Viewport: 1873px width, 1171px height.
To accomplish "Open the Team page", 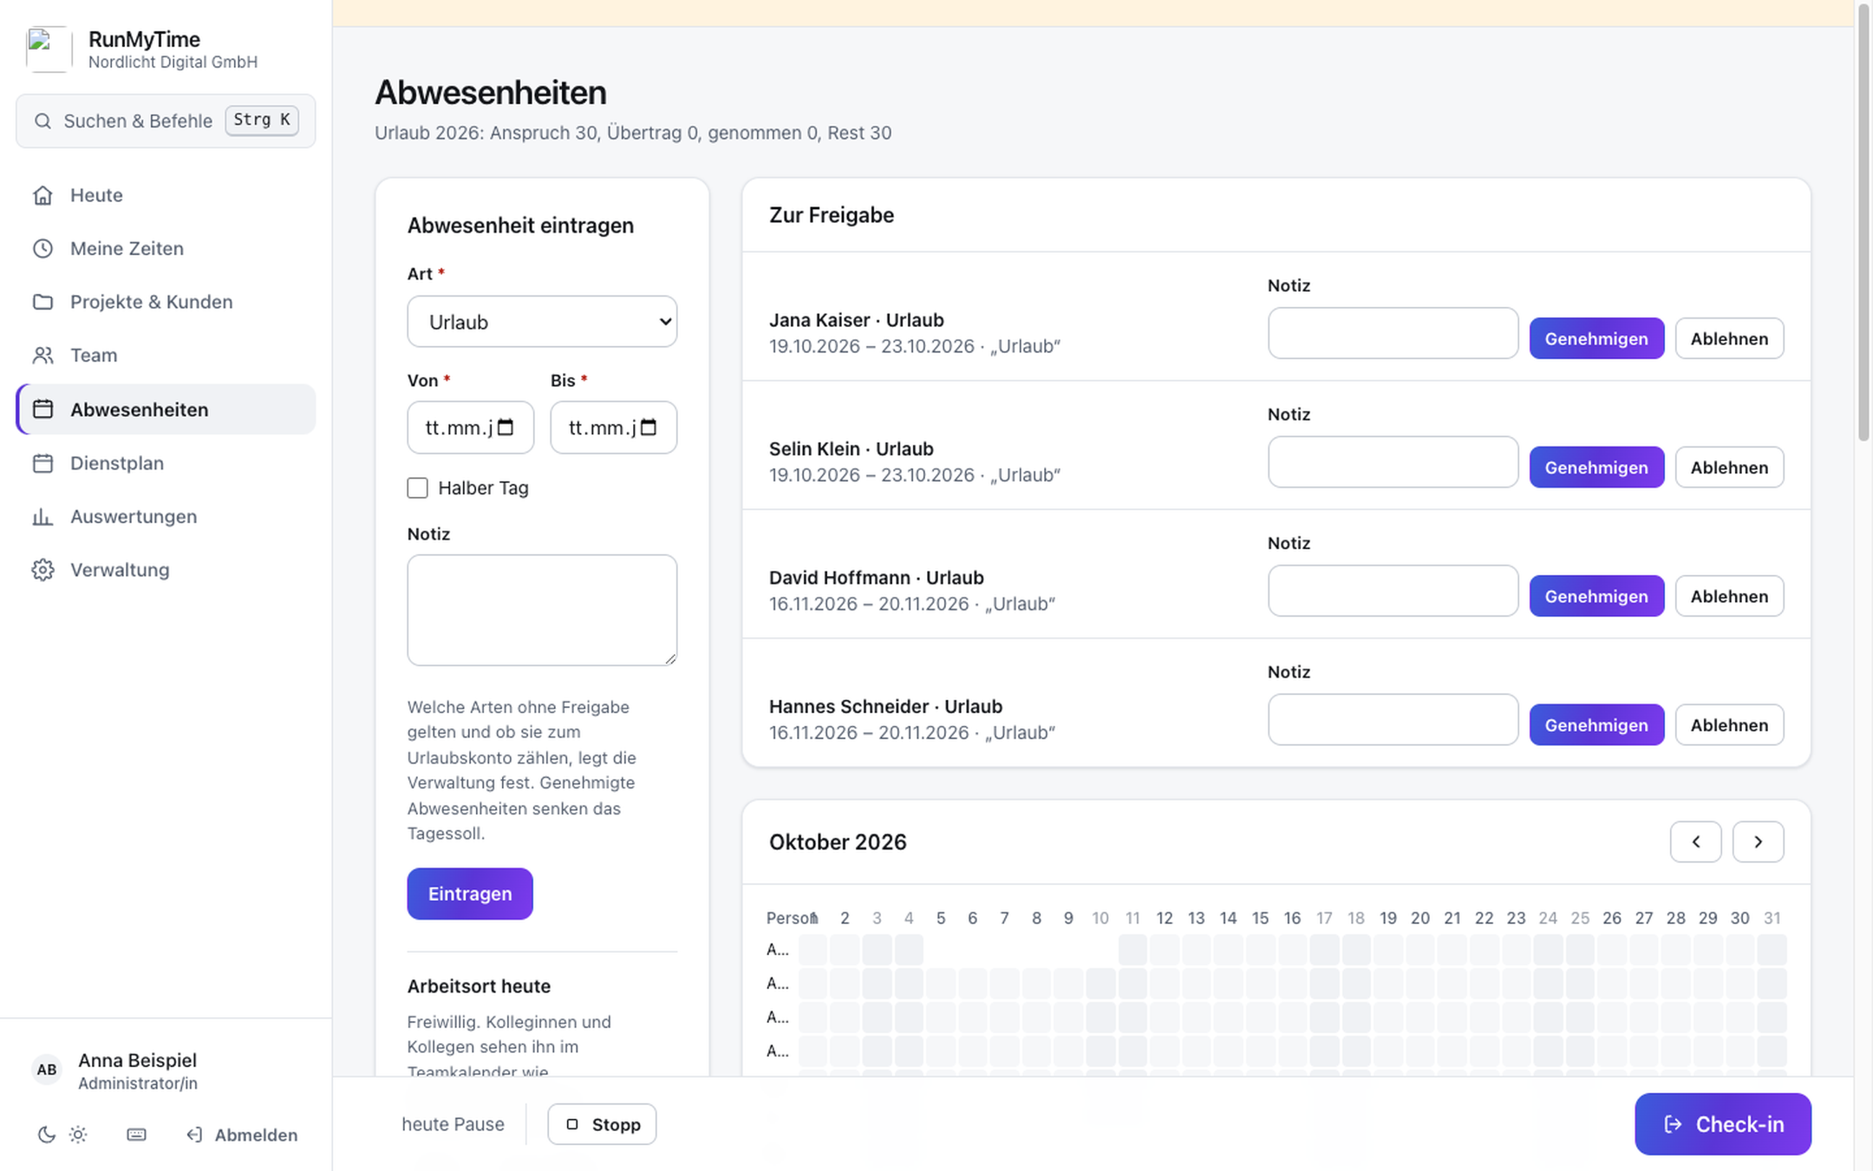I will click(x=166, y=356).
